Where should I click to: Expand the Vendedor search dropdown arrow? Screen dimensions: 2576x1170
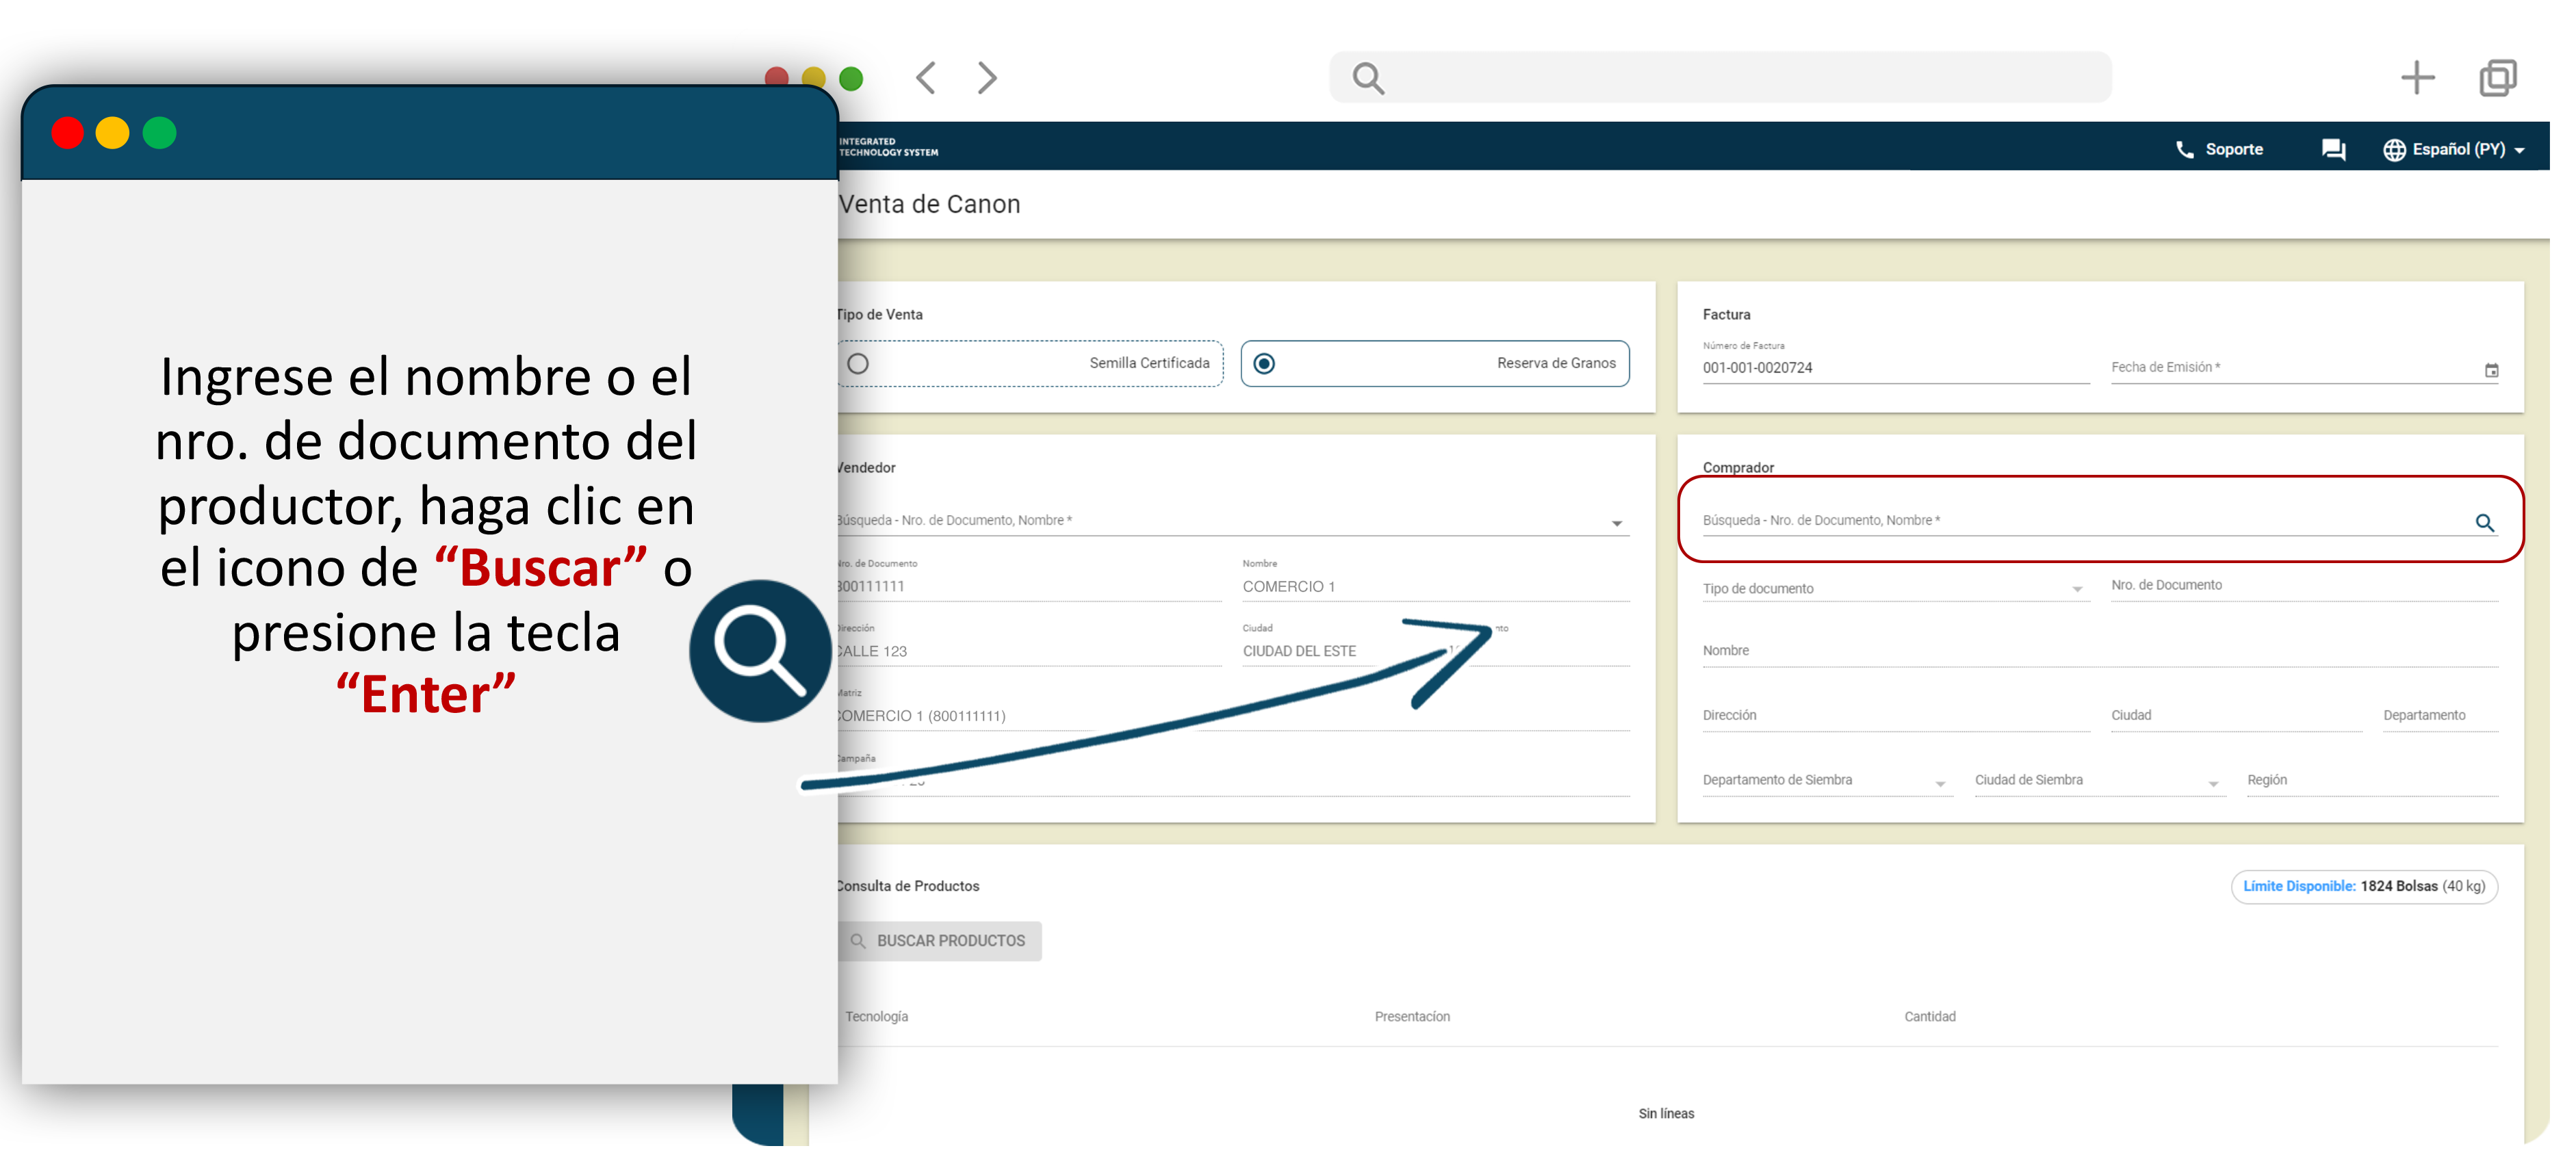(1616, 524)
